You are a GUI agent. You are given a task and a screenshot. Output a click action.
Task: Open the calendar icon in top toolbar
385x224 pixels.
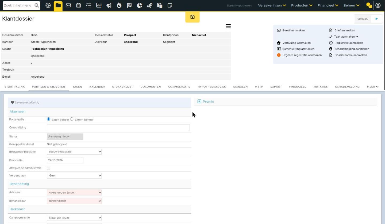(79, 5)
